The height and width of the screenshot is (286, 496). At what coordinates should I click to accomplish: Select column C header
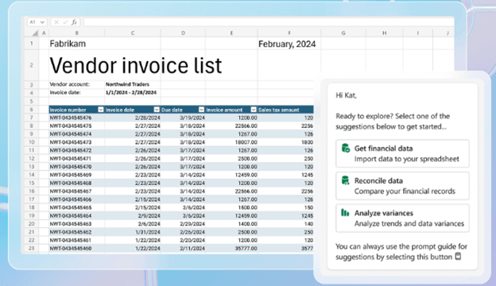133,33
